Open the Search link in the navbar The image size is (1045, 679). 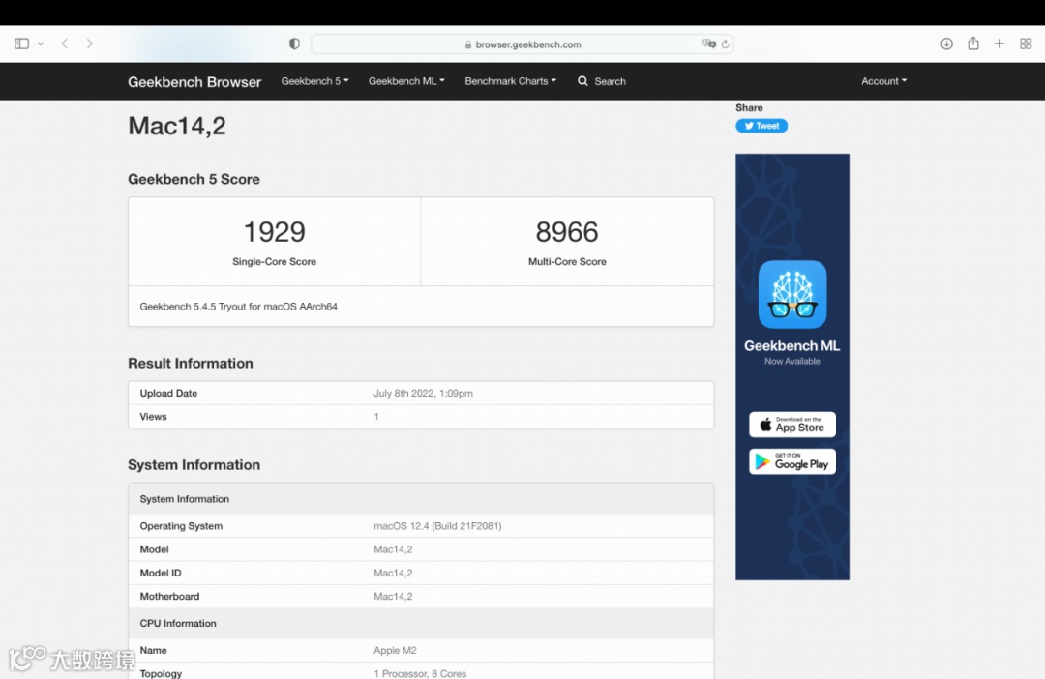coord(610,81)
